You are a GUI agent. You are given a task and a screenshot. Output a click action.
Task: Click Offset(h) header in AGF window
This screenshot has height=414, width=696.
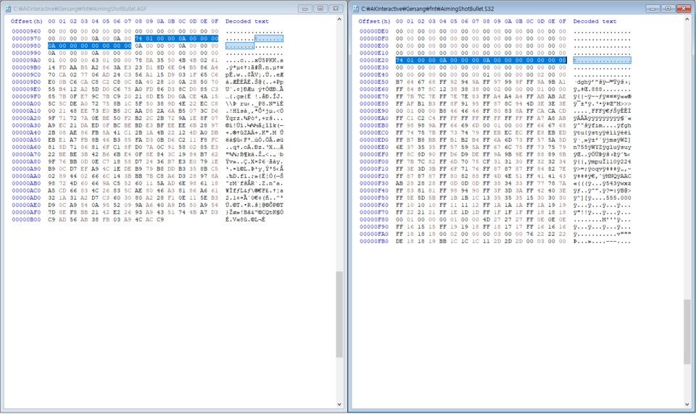27,21
